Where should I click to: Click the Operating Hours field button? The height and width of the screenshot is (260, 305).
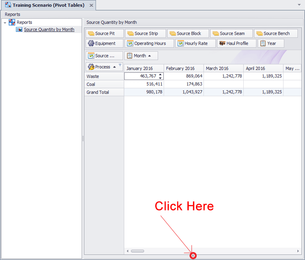(149, 43)
